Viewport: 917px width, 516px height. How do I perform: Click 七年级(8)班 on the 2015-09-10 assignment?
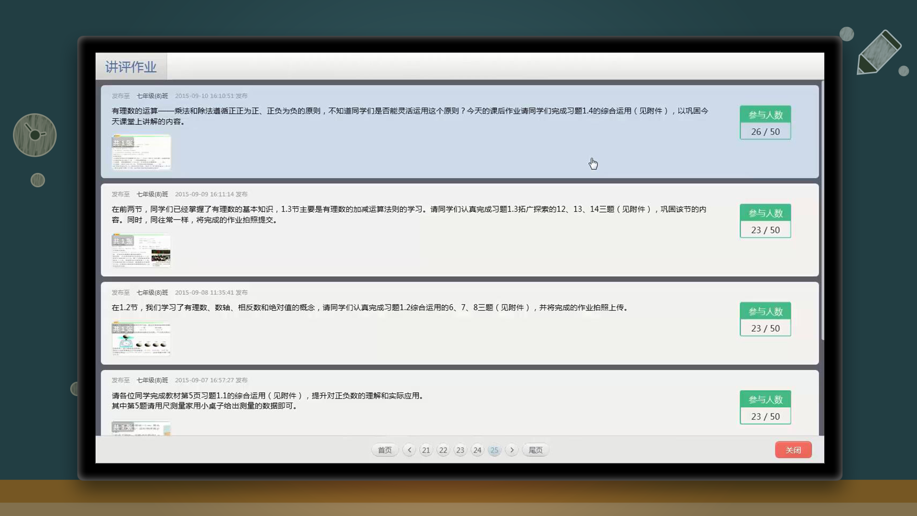coord(152,96)
